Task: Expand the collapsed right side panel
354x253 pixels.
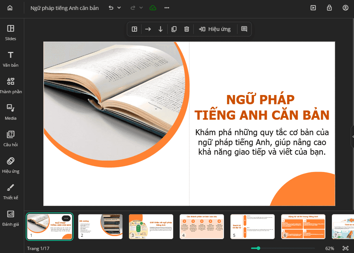Action: (x=353, y=137)
